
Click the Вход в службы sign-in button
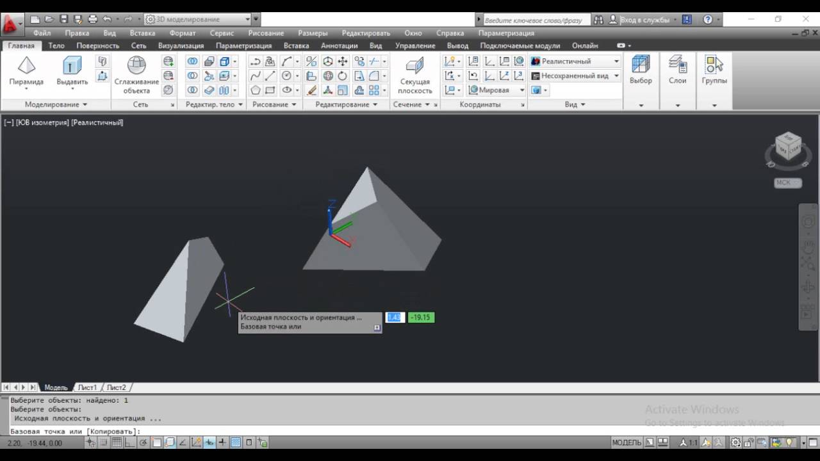pos(646,19)
